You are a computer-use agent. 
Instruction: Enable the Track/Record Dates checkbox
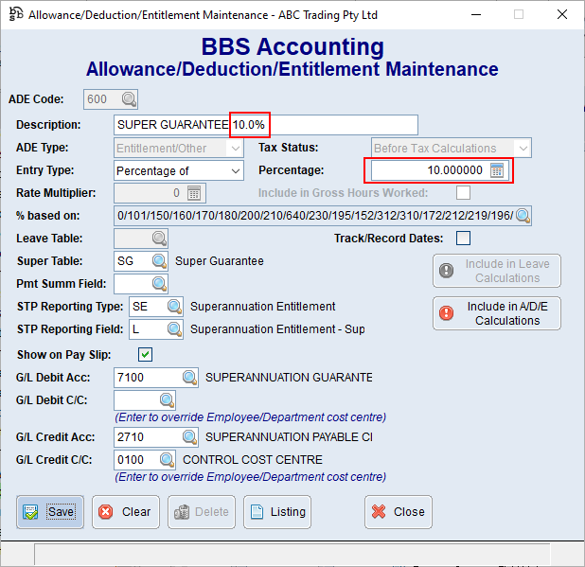pos(463,239)
